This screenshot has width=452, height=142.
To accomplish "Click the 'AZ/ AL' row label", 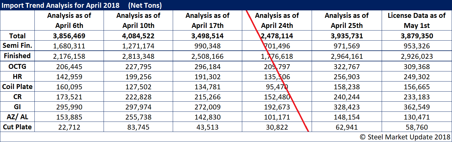I will (x=17, y=117).
